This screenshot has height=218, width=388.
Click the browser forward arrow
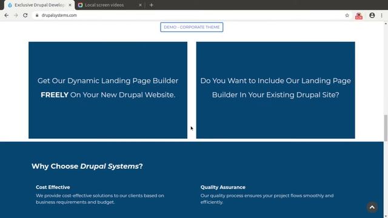16,15
